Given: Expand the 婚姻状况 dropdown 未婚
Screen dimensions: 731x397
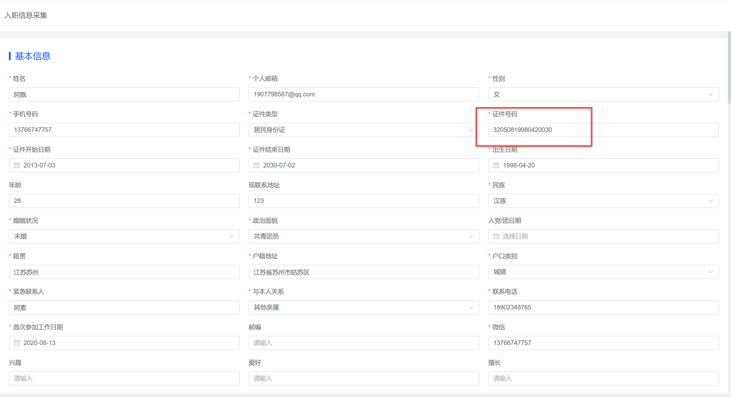Looking at the screenshot, I should (x=124, y=236).
